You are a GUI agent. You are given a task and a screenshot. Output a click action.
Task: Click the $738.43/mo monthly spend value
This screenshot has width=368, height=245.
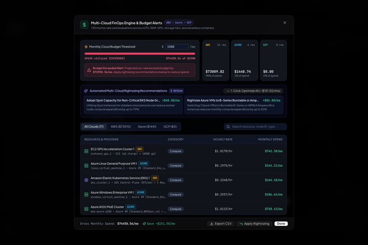click(x=273, y=209)
